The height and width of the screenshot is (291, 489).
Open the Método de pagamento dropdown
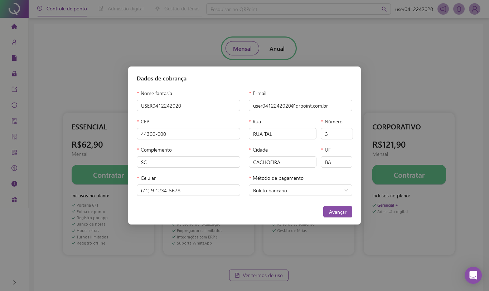coord(300,190)
